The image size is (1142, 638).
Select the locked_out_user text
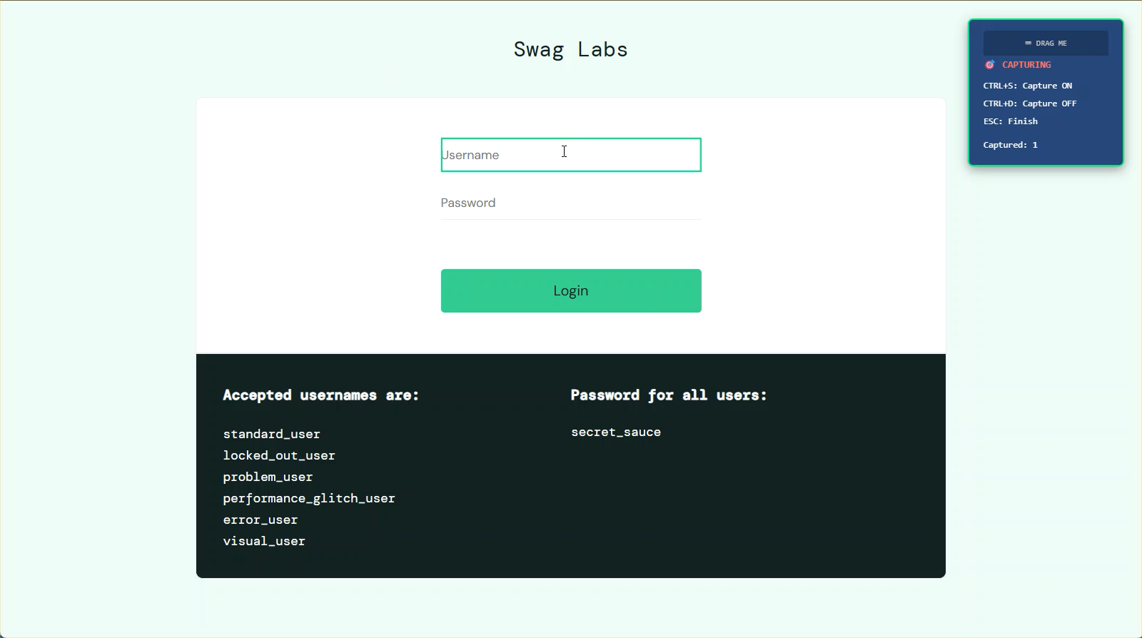(279, 455)
